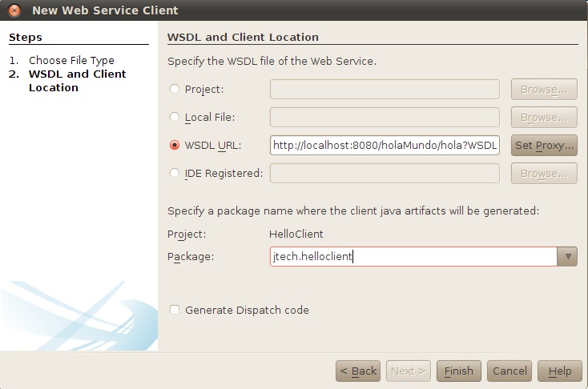588x389 pixels.
Task: Click inside the Package name field
Action: 413,257
